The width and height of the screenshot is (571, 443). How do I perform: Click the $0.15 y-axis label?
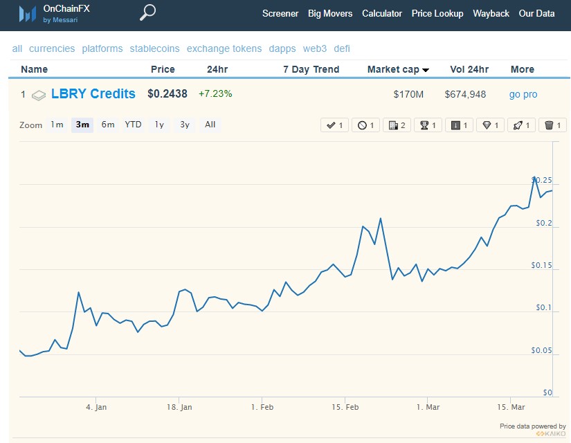pos(541,266)
